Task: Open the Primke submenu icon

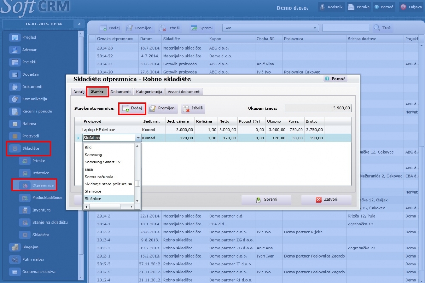Action: (x=25, y=161)
